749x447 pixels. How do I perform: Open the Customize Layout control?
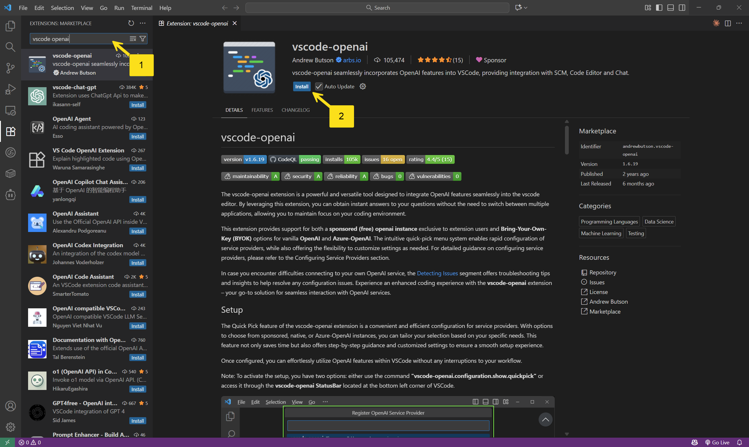(x=648, y=8)
